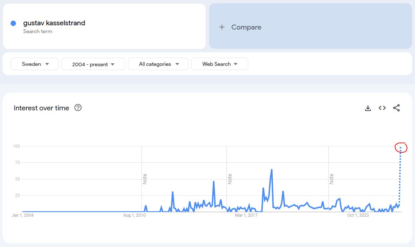Open the help icon beside Interest over time

78,107
